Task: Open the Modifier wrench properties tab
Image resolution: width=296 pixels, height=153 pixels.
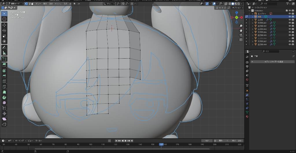Action: (247, 95)
